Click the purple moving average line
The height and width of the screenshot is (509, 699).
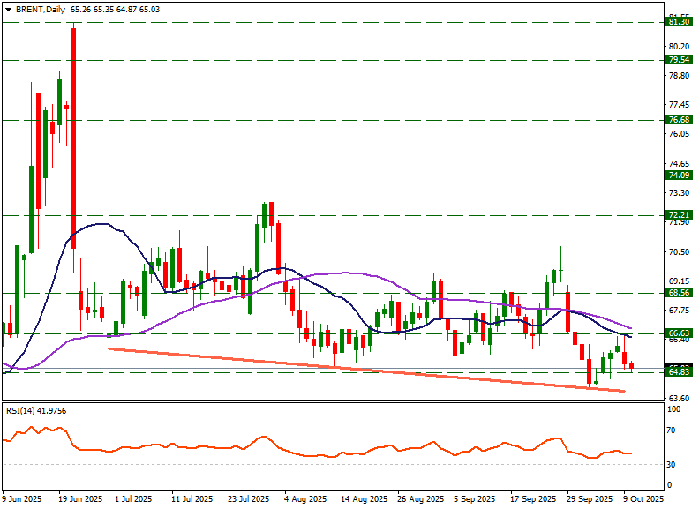(x=353, y=273)
